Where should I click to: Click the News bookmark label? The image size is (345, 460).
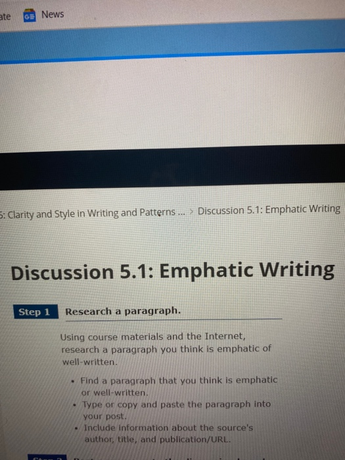click(53, 14)
